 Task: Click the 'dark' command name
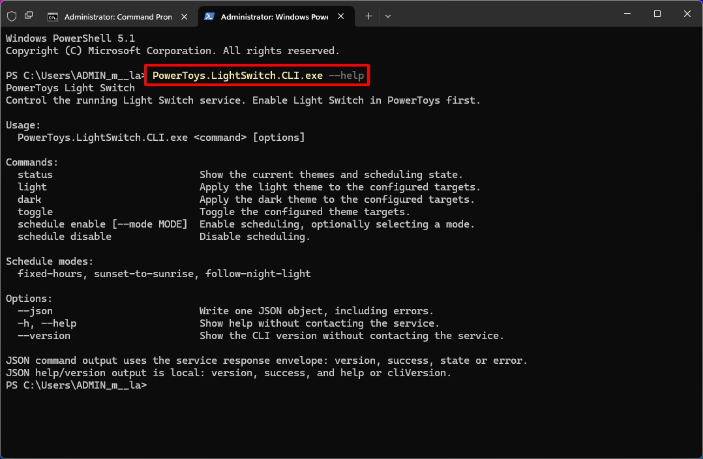pyautogui.click(x=29, y=200)
